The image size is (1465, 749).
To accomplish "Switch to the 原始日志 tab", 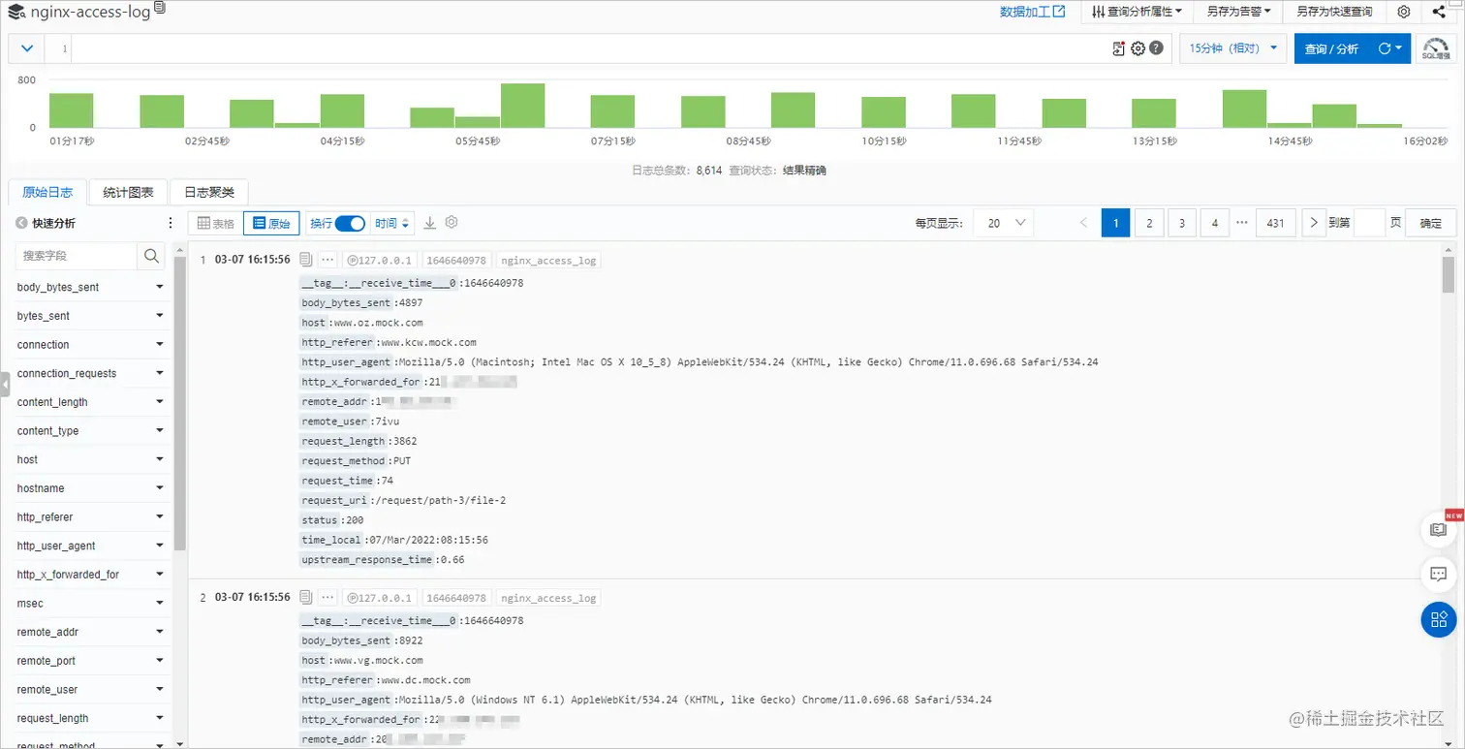I will (47, 192).
